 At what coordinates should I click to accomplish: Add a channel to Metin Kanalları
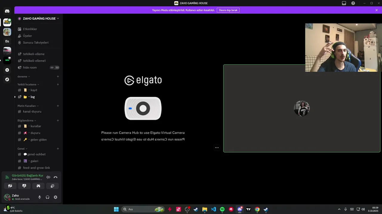pyautogui.click(x=58, y=106)
